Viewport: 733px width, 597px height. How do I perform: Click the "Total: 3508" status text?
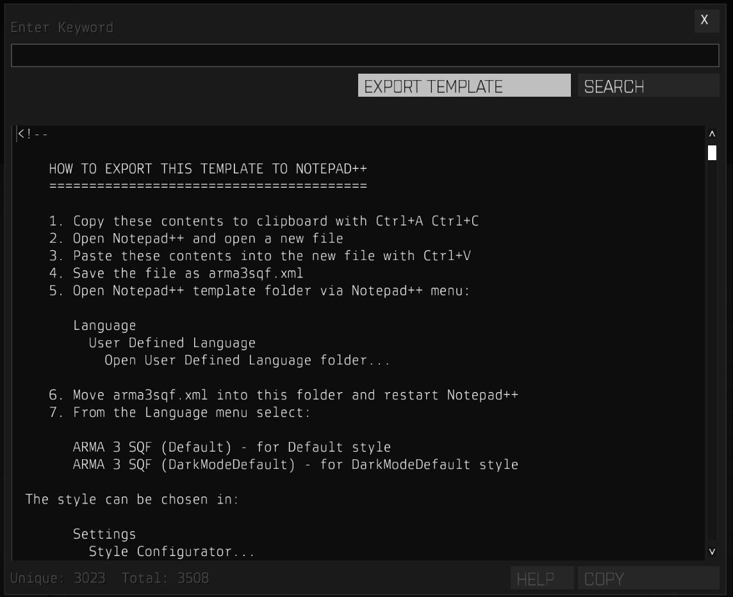click(165, 578)
